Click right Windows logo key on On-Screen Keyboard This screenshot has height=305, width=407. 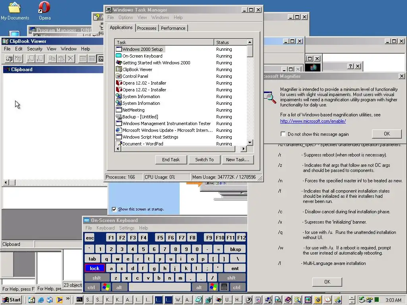(213, 288)
